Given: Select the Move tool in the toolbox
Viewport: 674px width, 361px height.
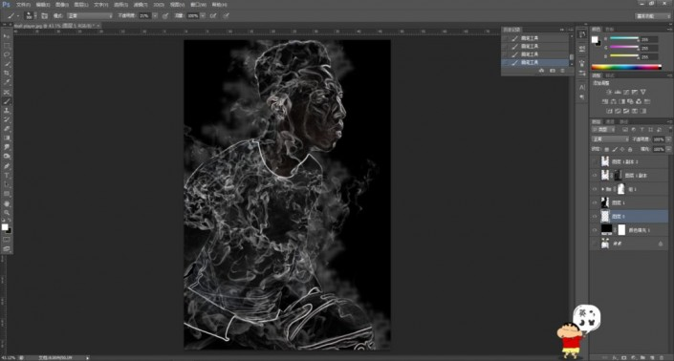Looking at the screenshot, I should (7, 36).
